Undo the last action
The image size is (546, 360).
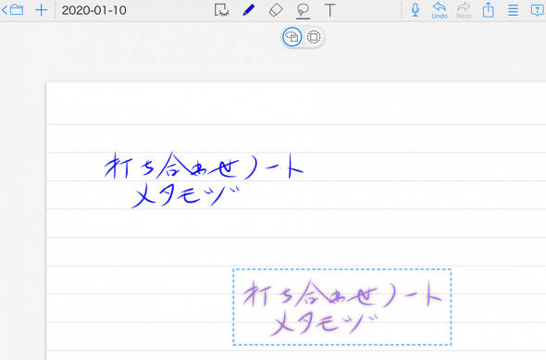pos(440,10)
